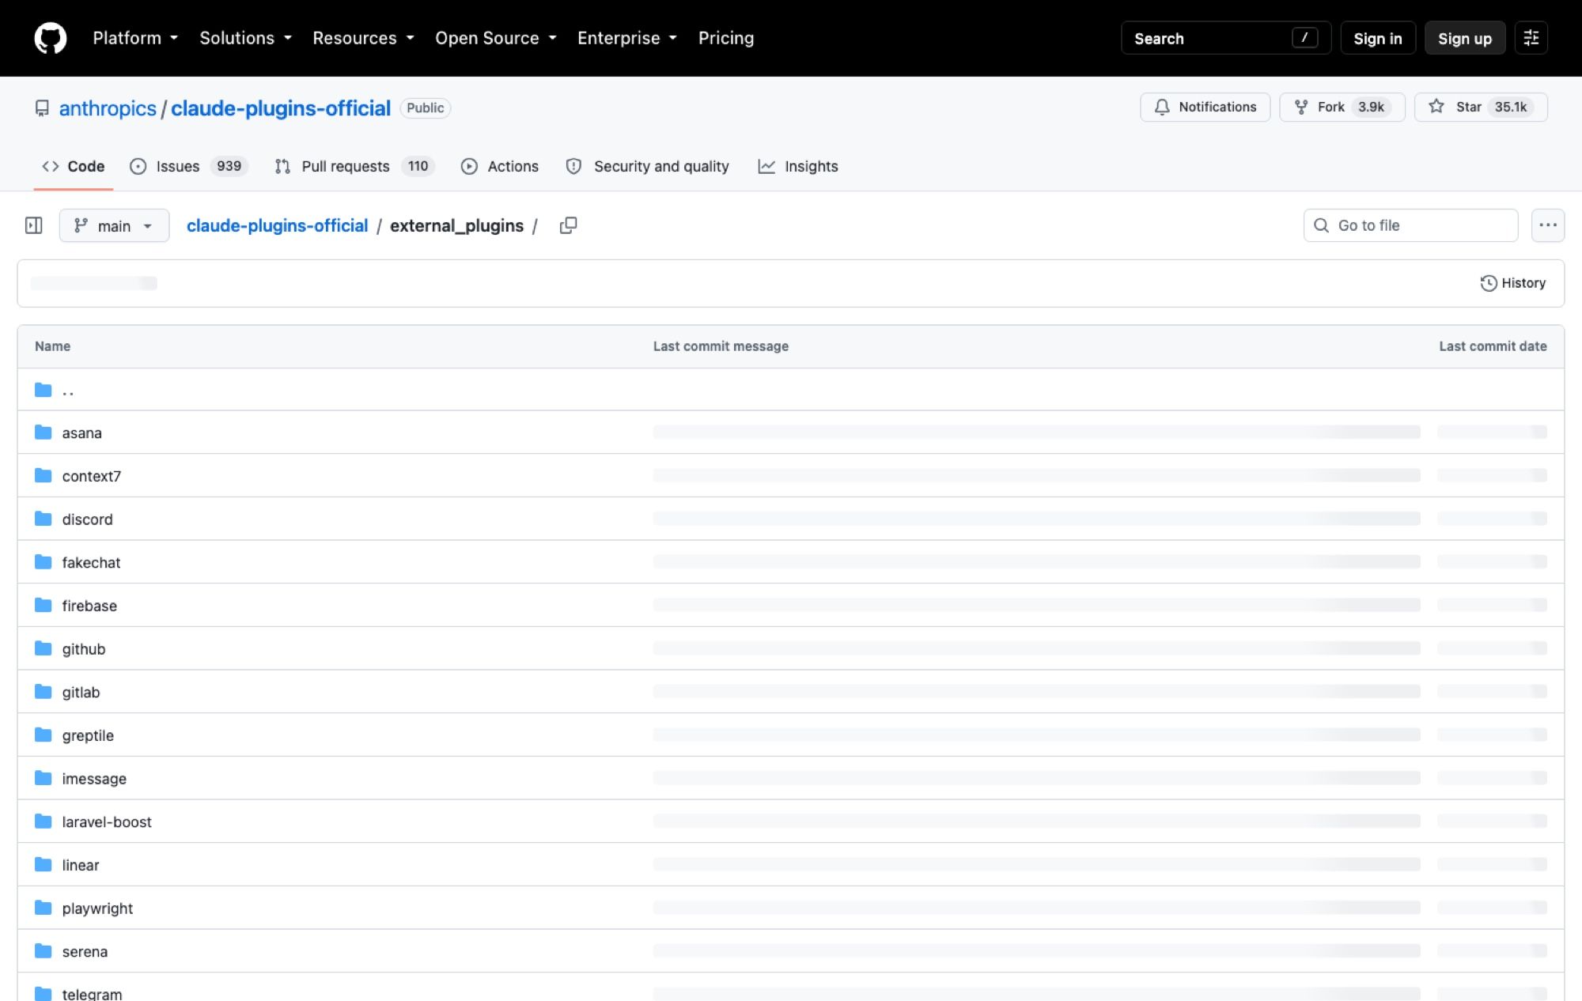The height and width of the screenshot is (1001, 1582).
Task: Click the folder icon beside asana
Action: point(44,433)
